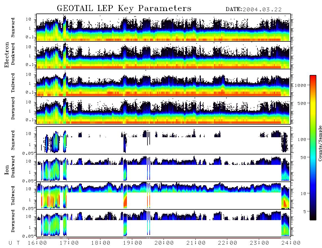
Task: Click the Ion 'Duskward' panel label
Action: pos(13,167)
